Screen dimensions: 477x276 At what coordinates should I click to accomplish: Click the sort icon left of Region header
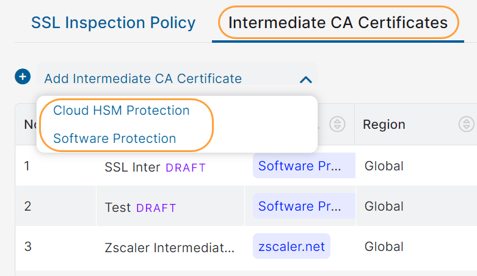337,125
